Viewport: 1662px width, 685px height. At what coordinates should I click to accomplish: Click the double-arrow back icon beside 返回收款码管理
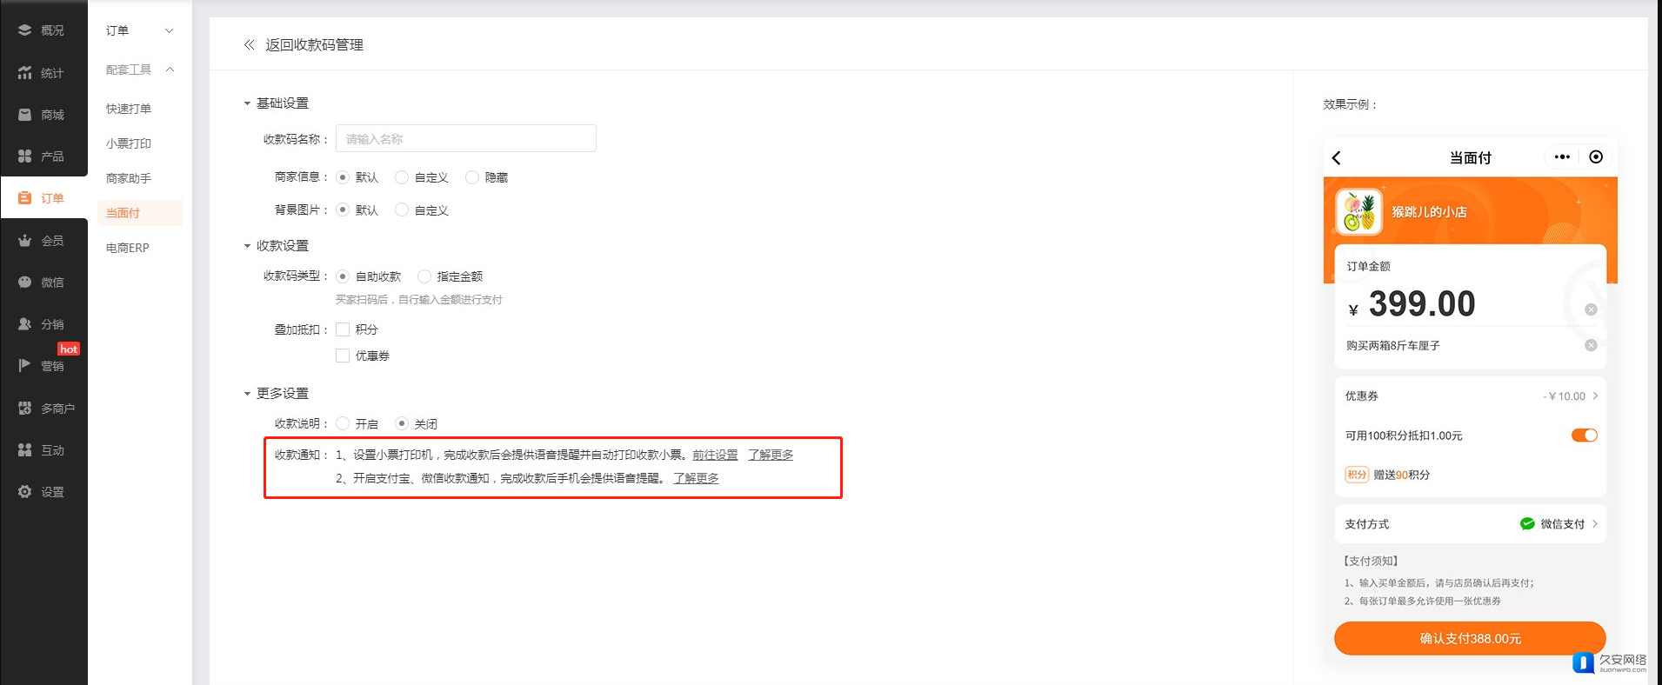tap(250, 45)
